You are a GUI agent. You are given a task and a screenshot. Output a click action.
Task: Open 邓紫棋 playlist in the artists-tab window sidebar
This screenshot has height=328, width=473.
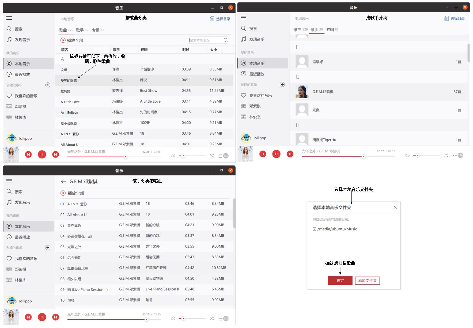251,106
